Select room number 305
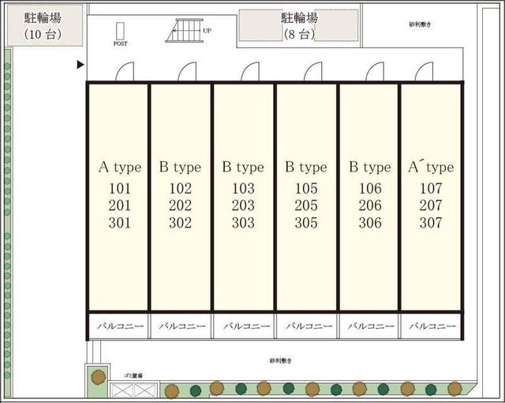 click(x=306, y=224)
